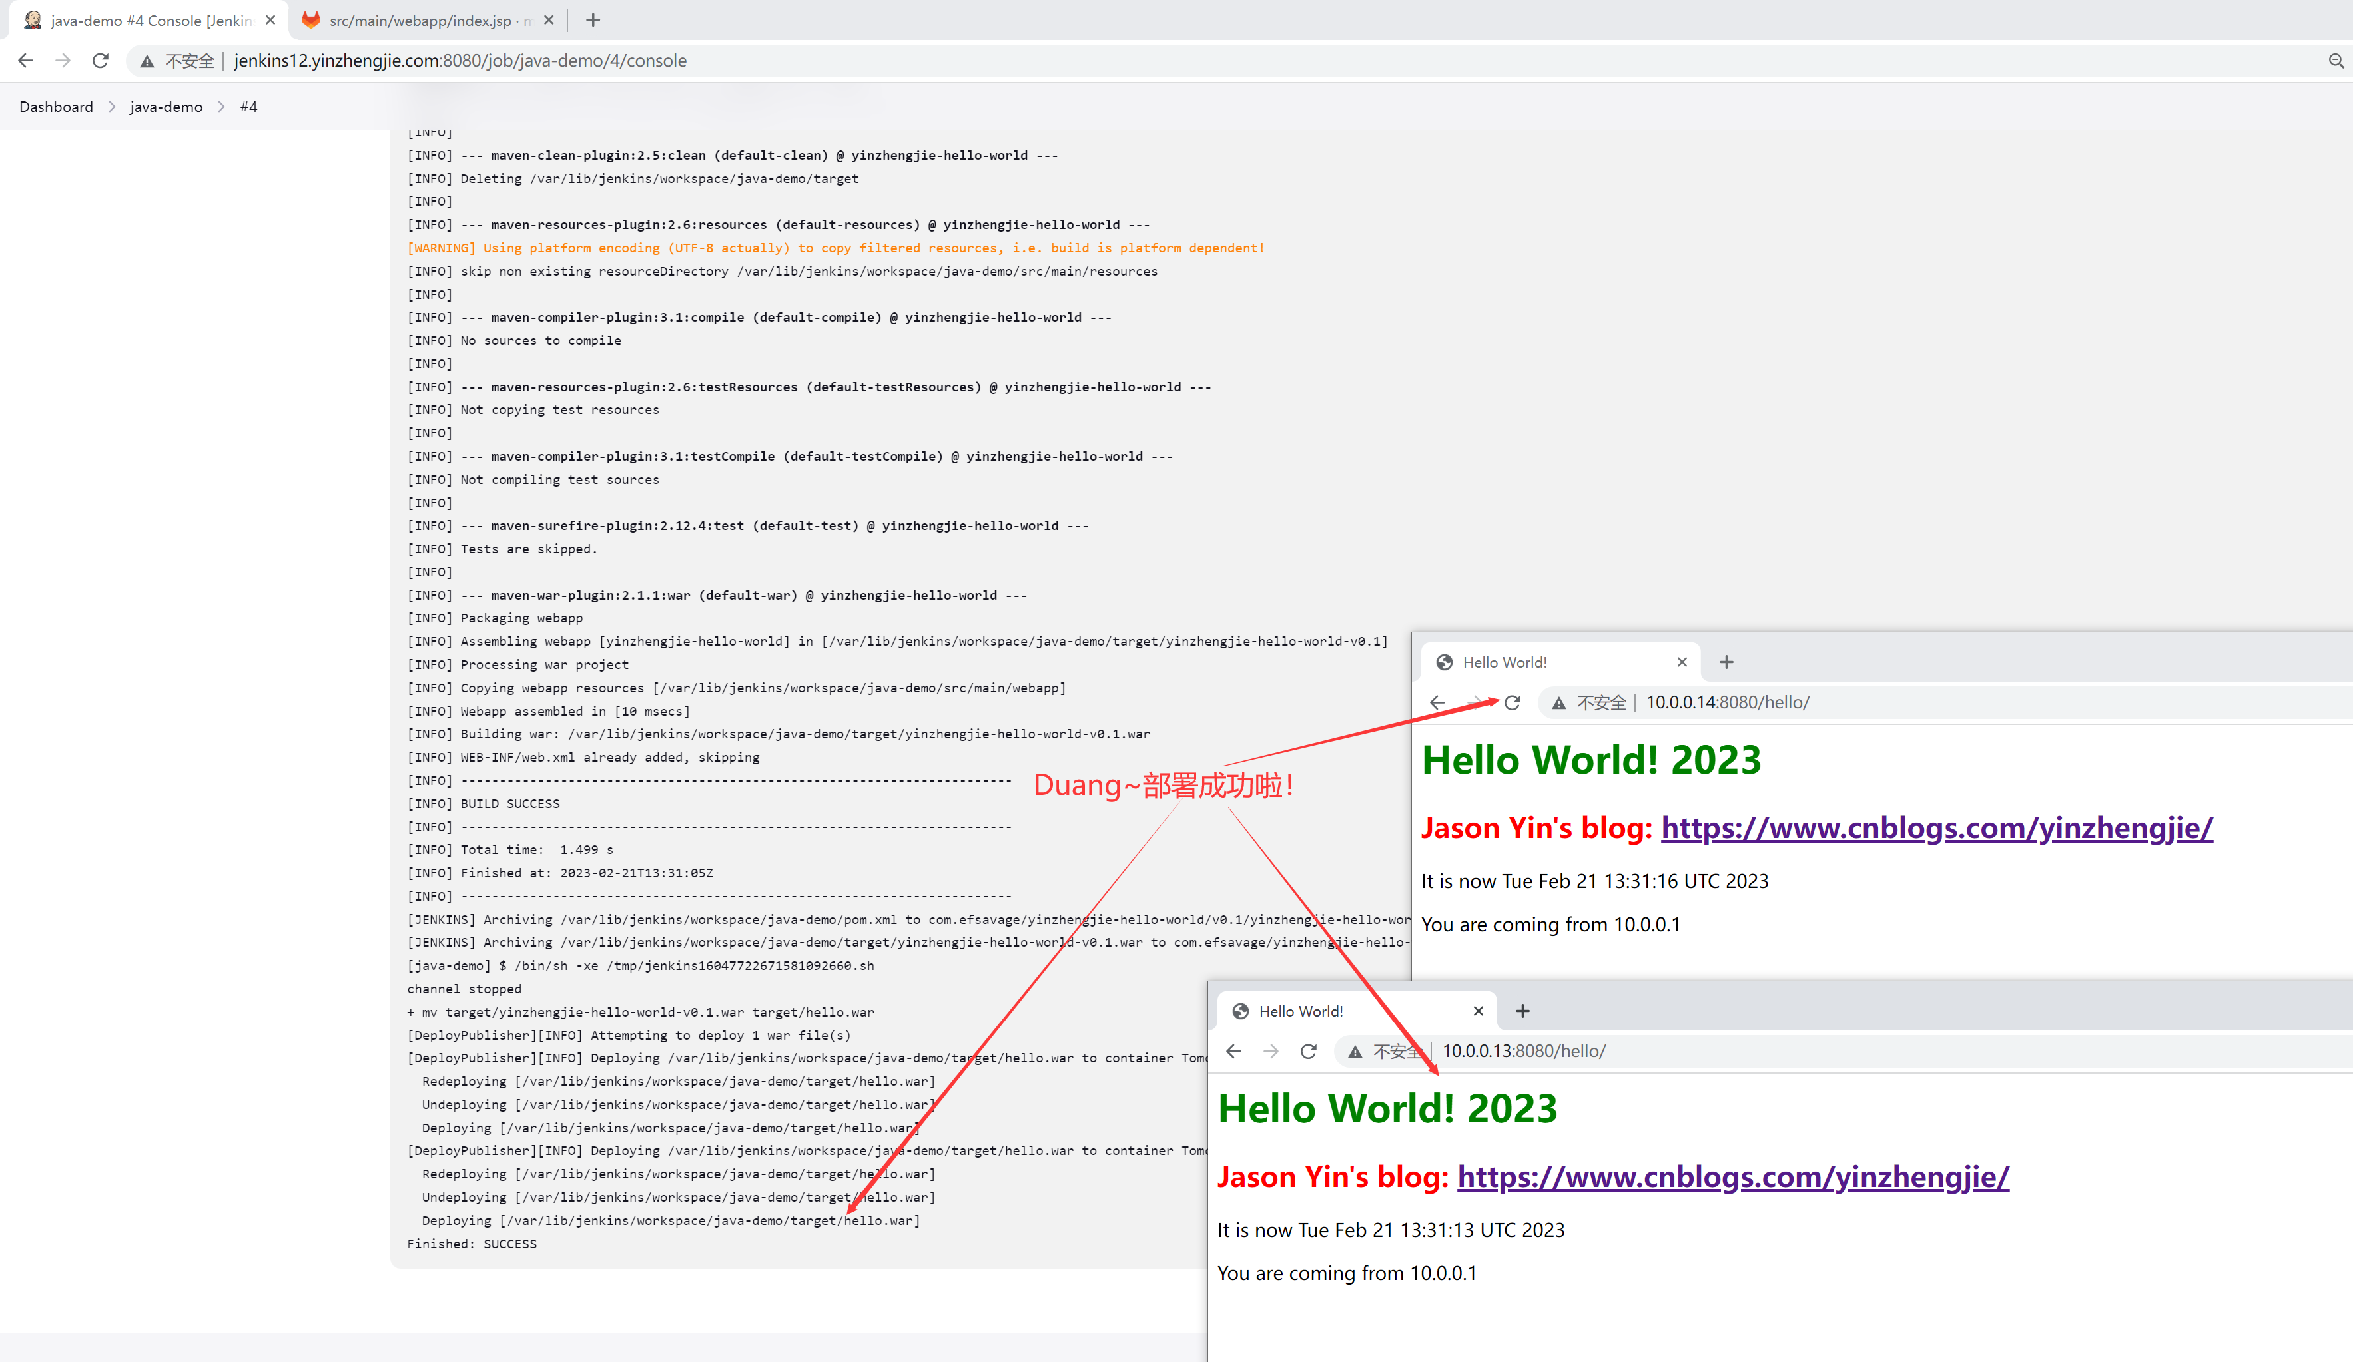The width and height of the screenshot is (2353, 1362).
Task: Open cnblogs link on 10.0.0.13 page
Action: tap(1732, 1176)
